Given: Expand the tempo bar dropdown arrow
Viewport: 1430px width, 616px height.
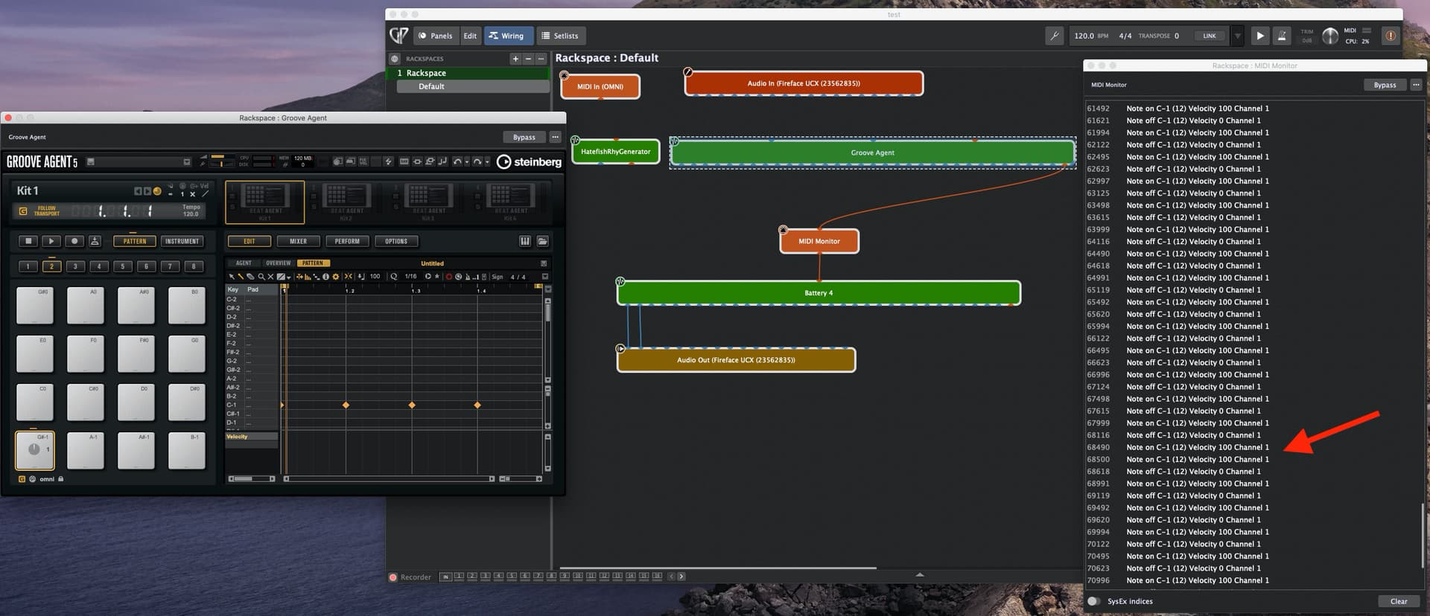Looking at the screenshot, I should (x=1238, y=36).
